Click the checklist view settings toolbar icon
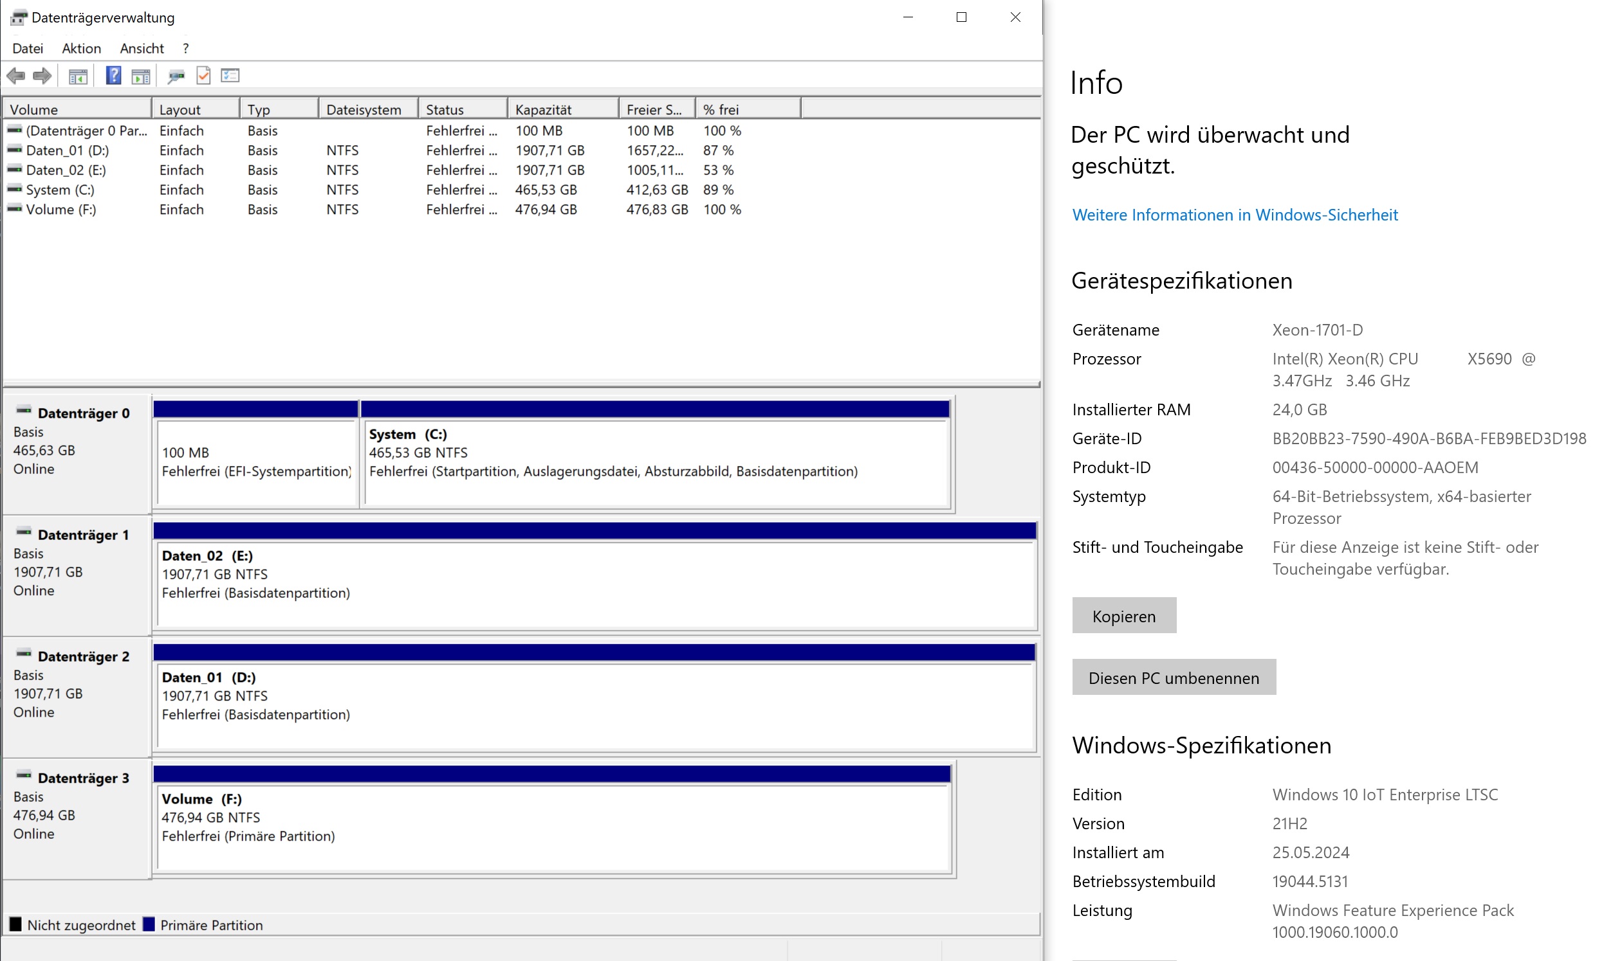 [x=230, y=76]
